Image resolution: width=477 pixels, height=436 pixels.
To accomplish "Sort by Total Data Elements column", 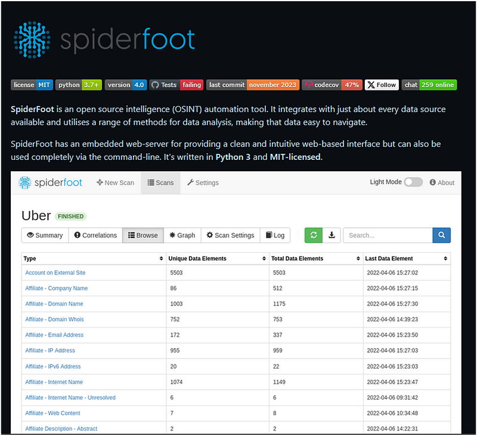I will pyautogui.click(x=316, y=258).
